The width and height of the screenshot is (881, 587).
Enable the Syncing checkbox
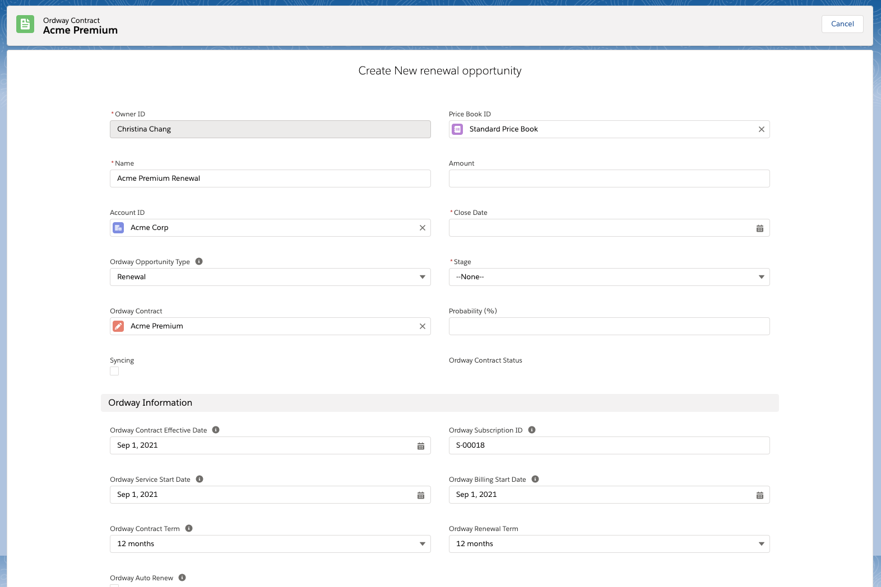coord(114,371)
